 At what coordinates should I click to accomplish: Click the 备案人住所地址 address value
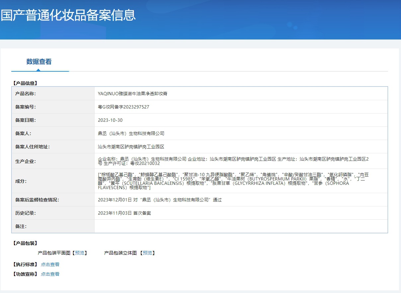point(131,147)
